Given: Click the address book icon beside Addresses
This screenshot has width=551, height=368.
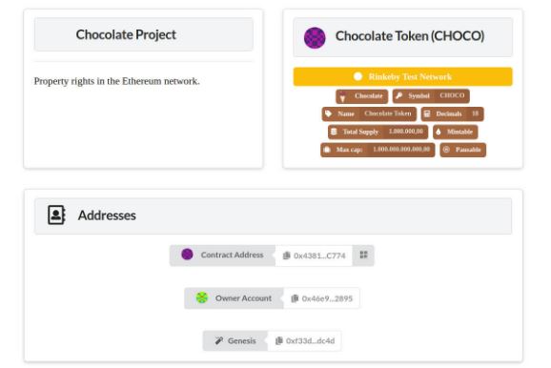Looking at the screenshot, I should [56, 215].
